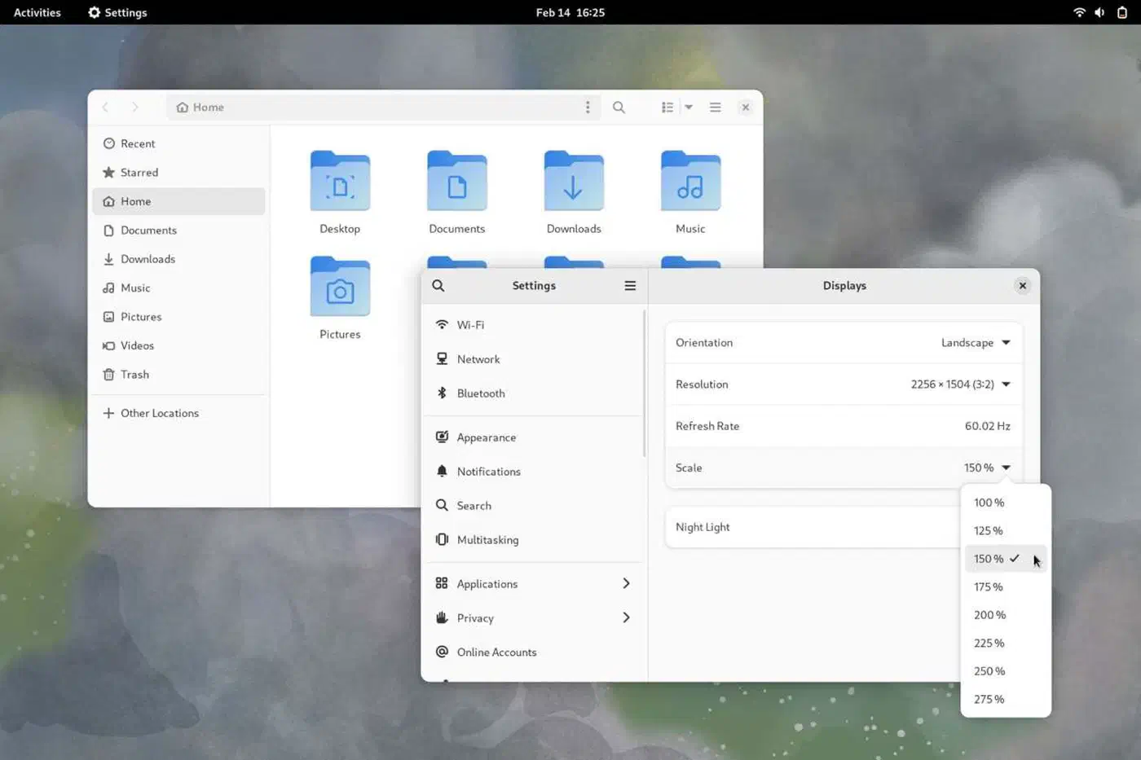Open Search settings panel
The height and width of the screenshot is (760, 1141).
(533, 506)
